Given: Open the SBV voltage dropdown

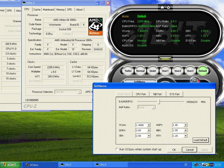Looking at the screenshot, I should 149,136.
